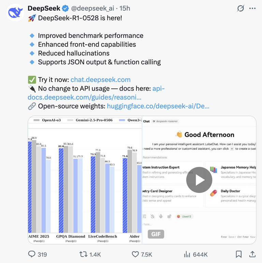View the tweet's analytics (644K views)
Screen dimensions: 262x263
click(x=187, y=254)
